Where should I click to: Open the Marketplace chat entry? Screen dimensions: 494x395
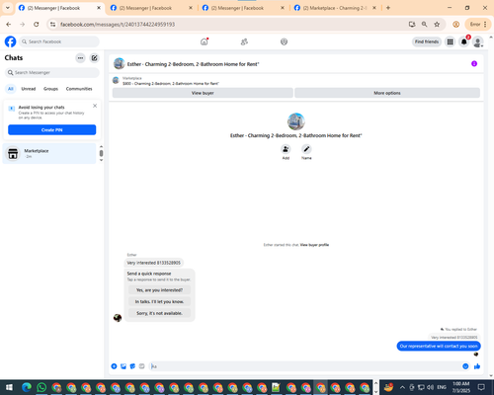tap(49, 153)
